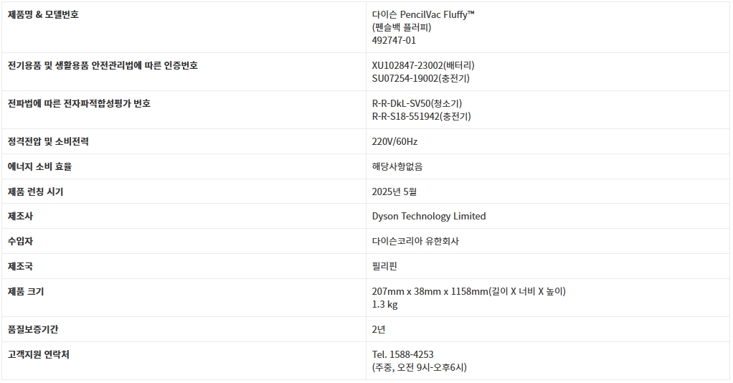Click the 207mm x 38mm x 1158mm dimensions
Viewport: 733px width, 383px height.
pos(430,291)
